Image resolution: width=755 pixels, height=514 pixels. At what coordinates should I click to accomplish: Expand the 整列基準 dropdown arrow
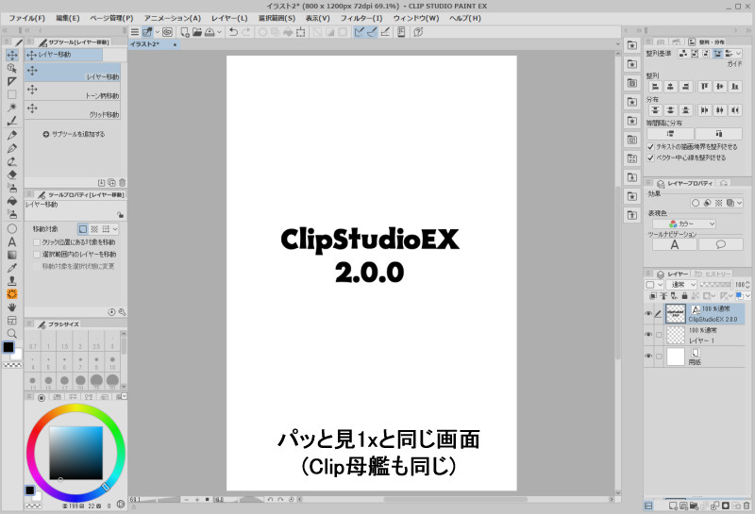click(x=739, y=54)
